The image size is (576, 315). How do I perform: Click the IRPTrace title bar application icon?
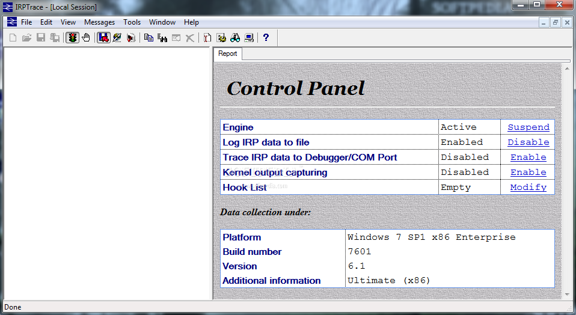(8, 7)
